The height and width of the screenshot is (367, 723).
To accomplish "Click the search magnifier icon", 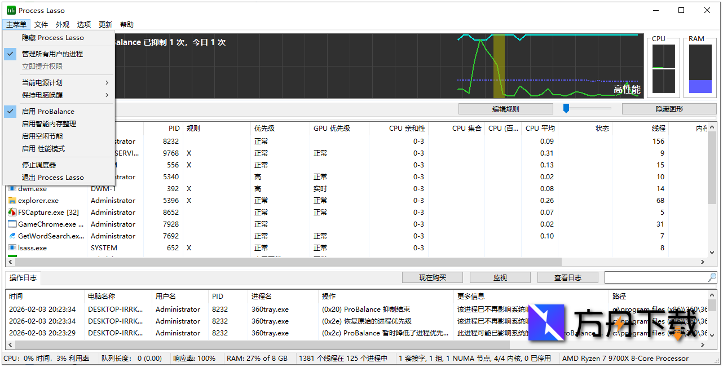I will (x=712, y=277).
